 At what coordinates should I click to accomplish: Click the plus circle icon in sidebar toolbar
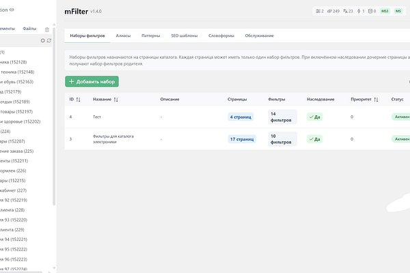click(x=43, y=40)
